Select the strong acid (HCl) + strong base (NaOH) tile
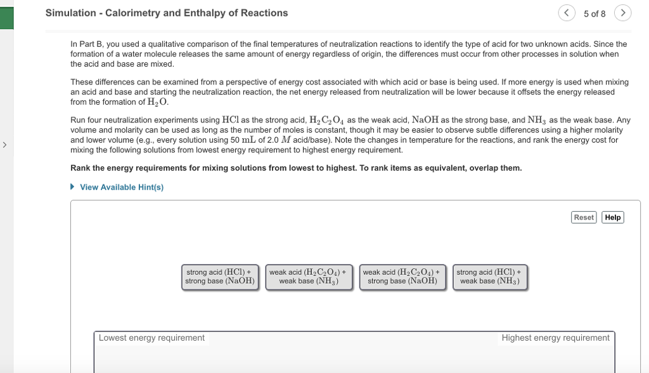649x373 pixels. [220, 276]
